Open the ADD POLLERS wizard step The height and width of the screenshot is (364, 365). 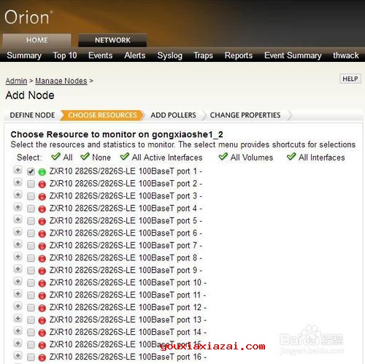click(x=173, y=115)
